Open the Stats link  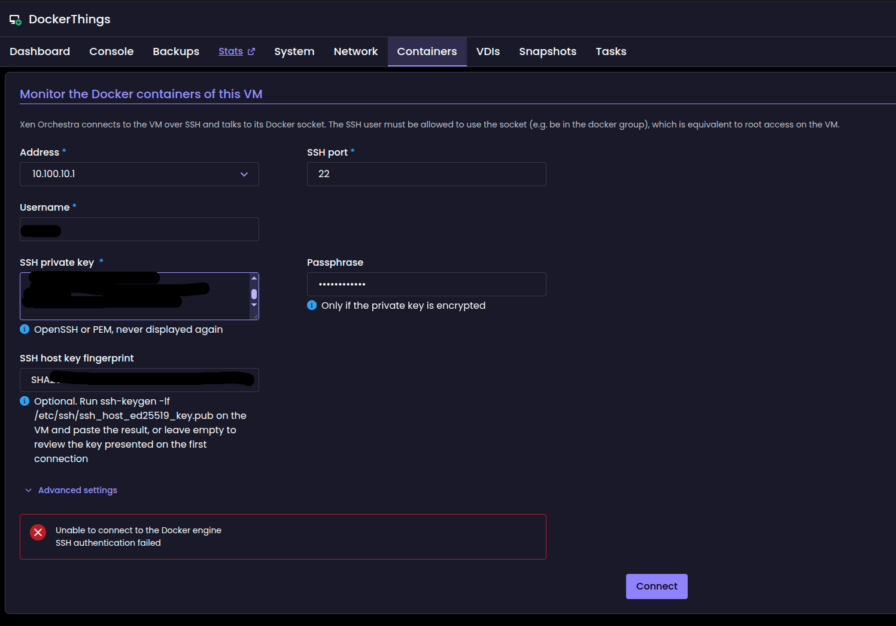point(231,51)
